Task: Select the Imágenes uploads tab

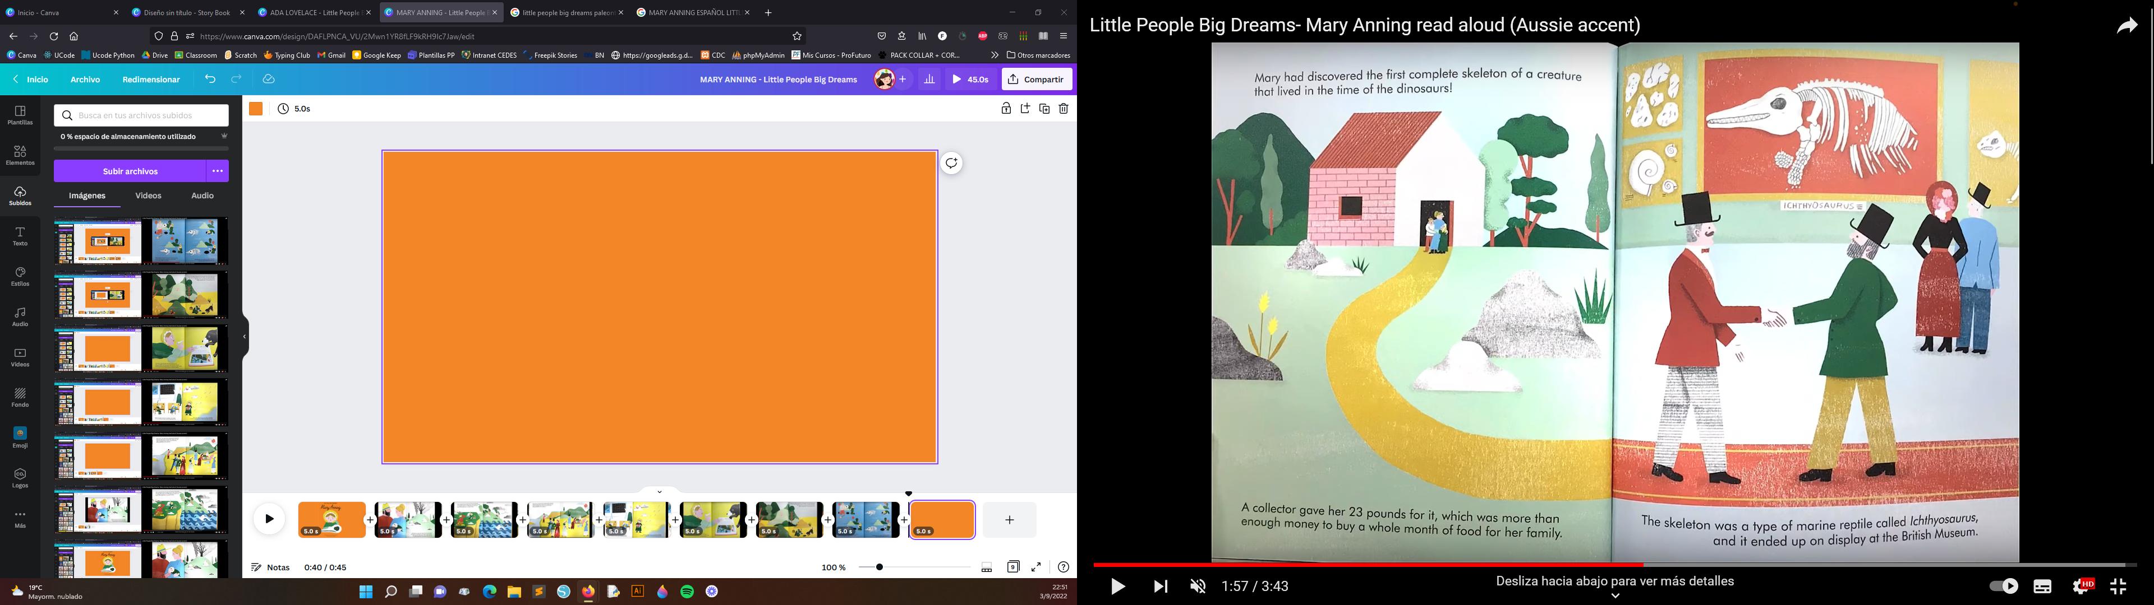Action: tap(87, 196)
